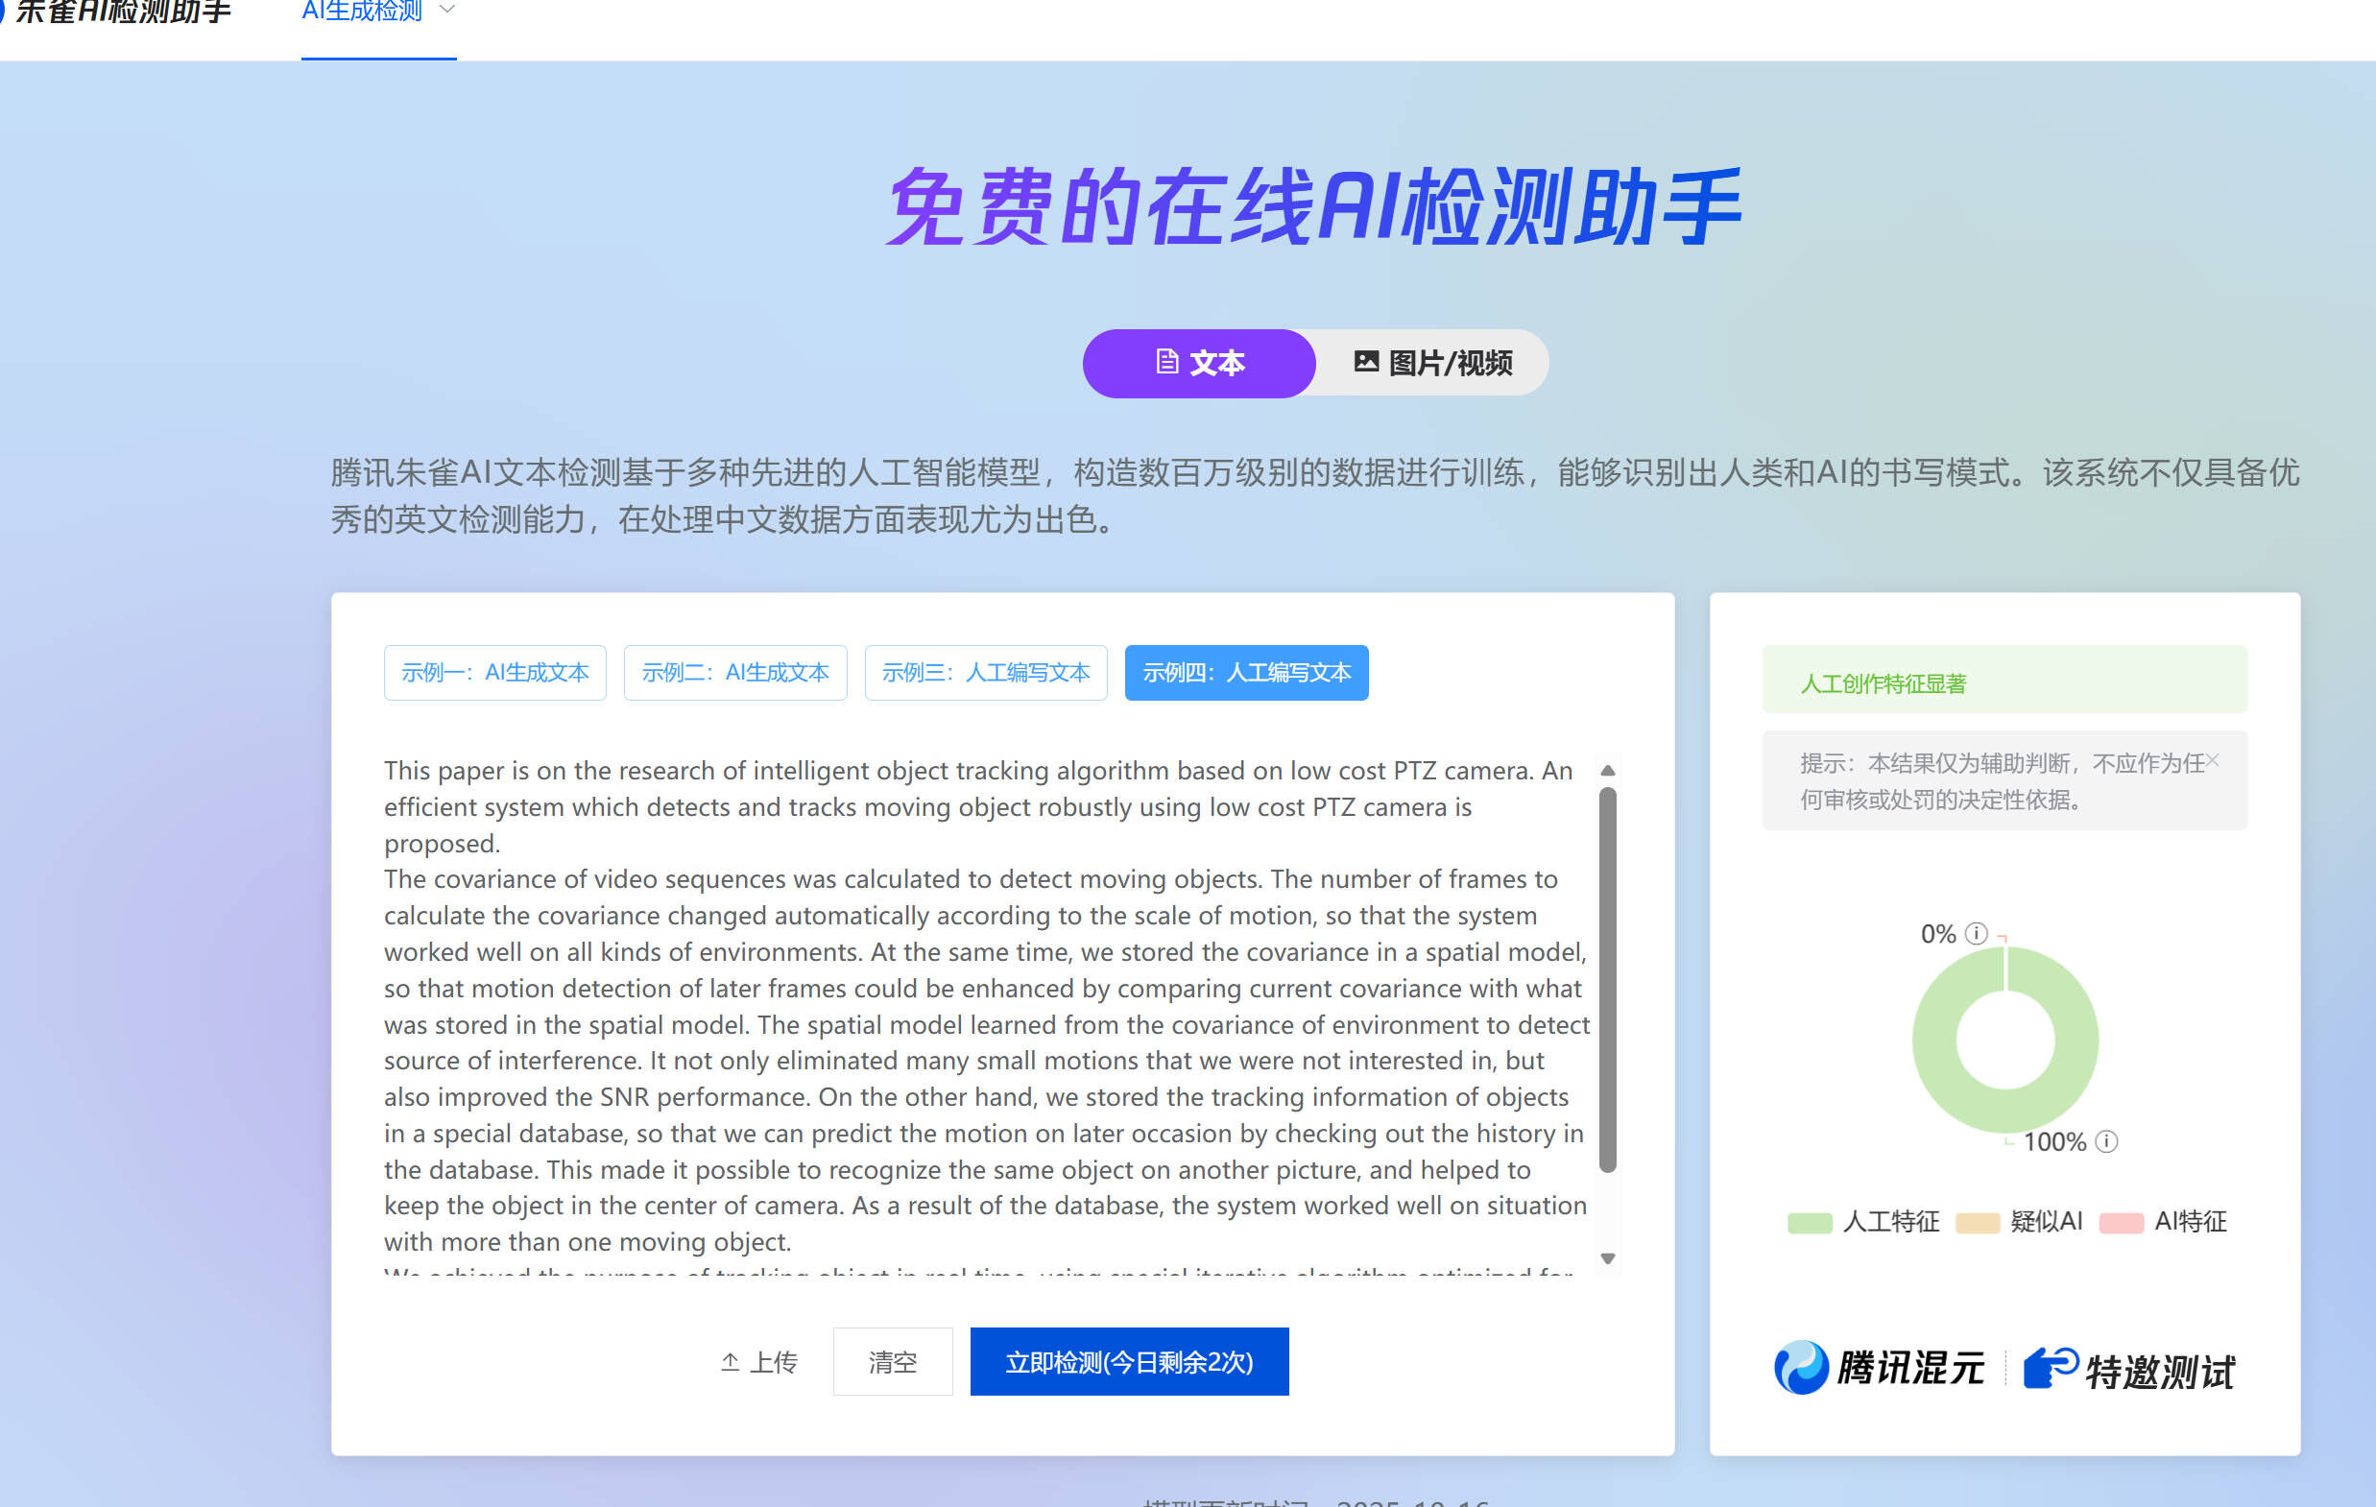The height and width of the screenshot is (1507, 2376).
Task: Click the 人工创作特征显著 result banner
Action: (x=2005, y=680)
